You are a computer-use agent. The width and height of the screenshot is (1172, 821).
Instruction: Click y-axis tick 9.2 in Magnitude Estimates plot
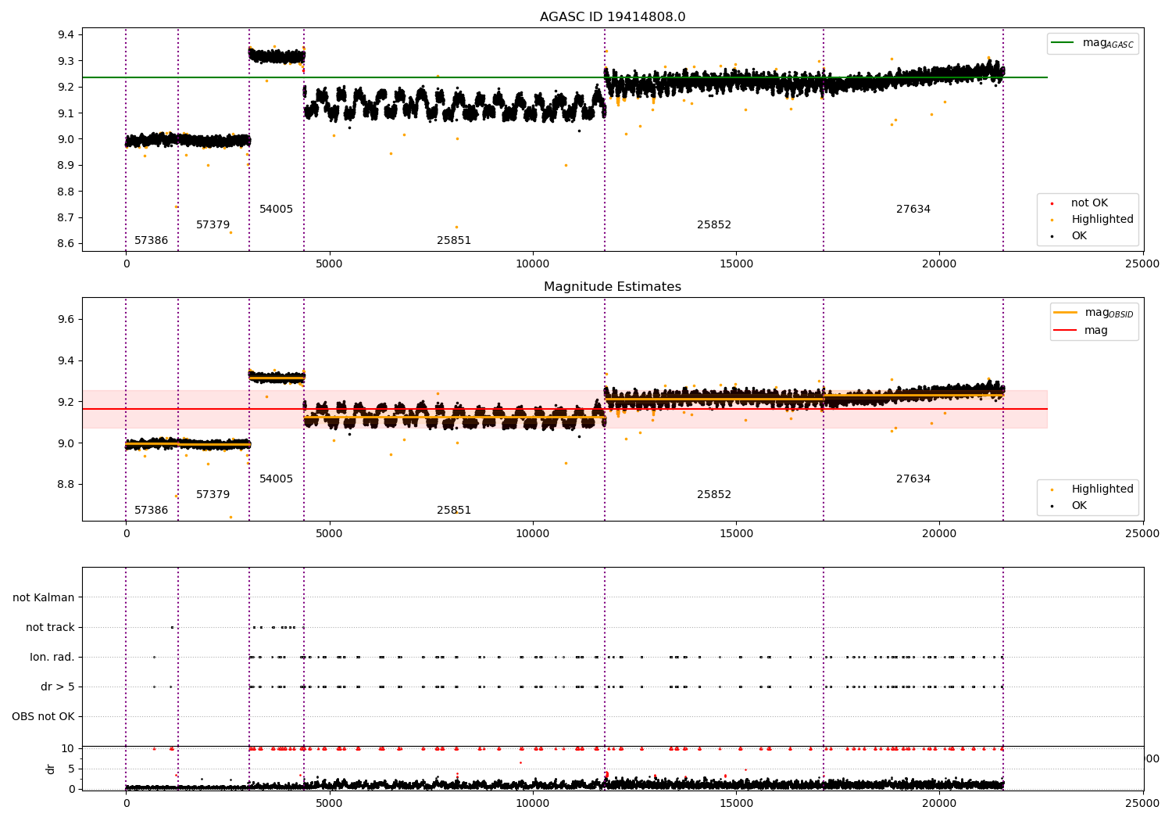(x=67, y=403)
